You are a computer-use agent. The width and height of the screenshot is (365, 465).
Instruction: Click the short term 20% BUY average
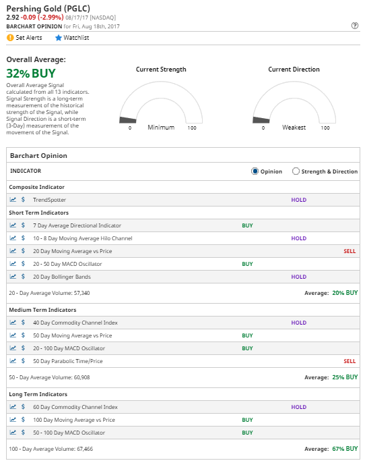click(345, 293)
